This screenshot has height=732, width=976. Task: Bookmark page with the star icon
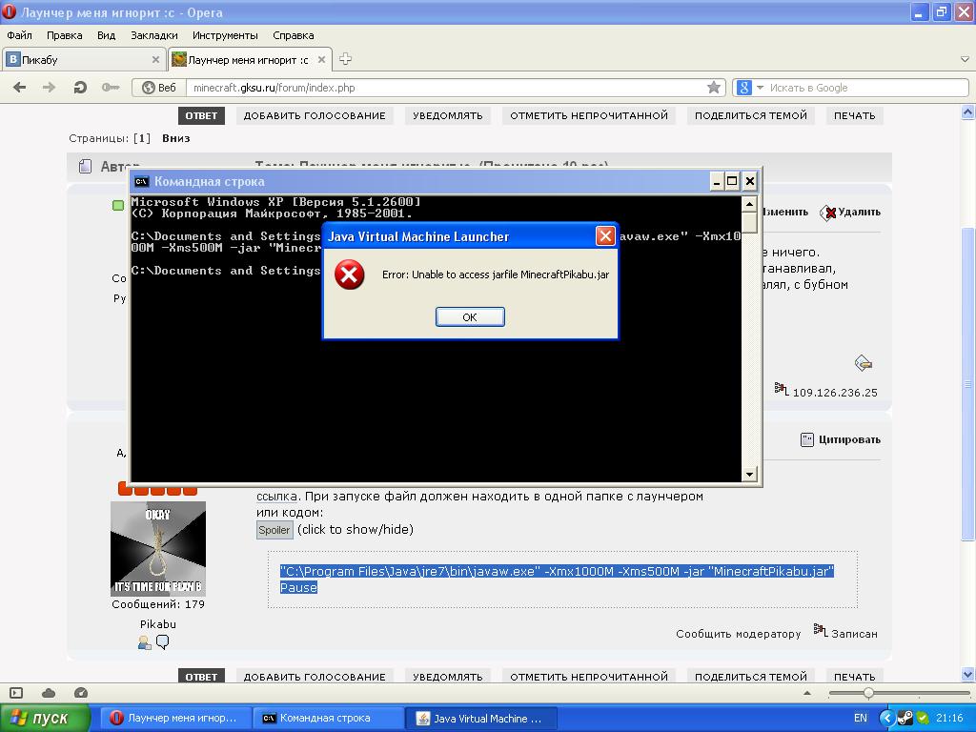pos(713,87)
